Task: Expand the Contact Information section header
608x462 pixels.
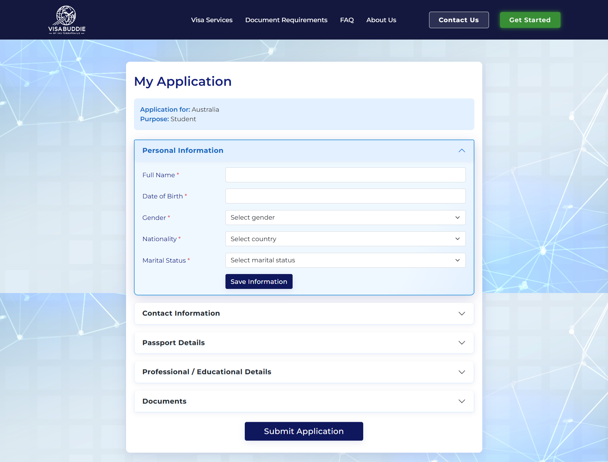Action: [181, 313]
